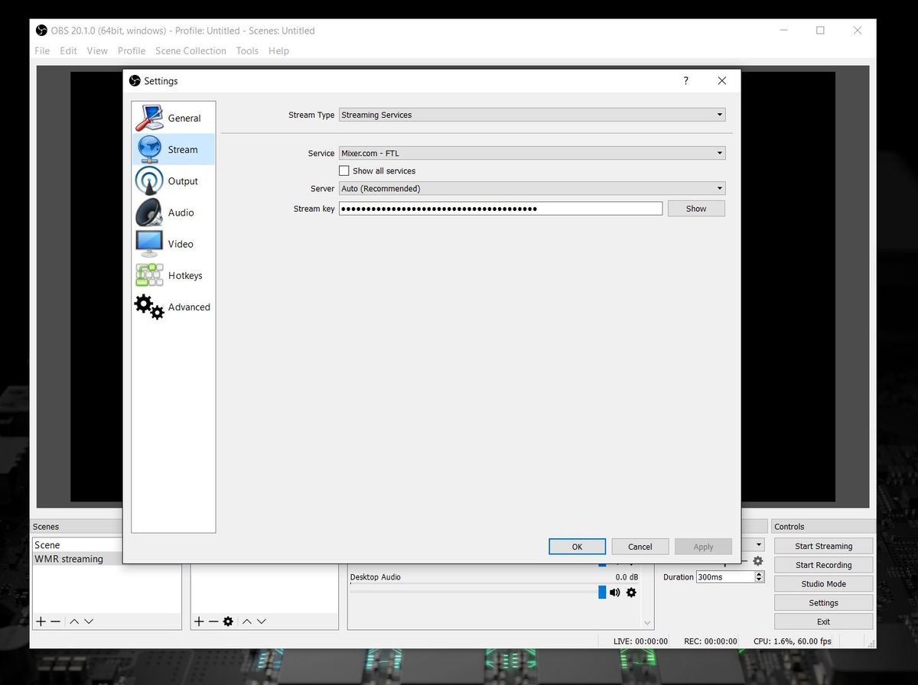918x685 pixels.
Task: Mute the Desktop Audio speaker icon
Action: tap(615, 592)
